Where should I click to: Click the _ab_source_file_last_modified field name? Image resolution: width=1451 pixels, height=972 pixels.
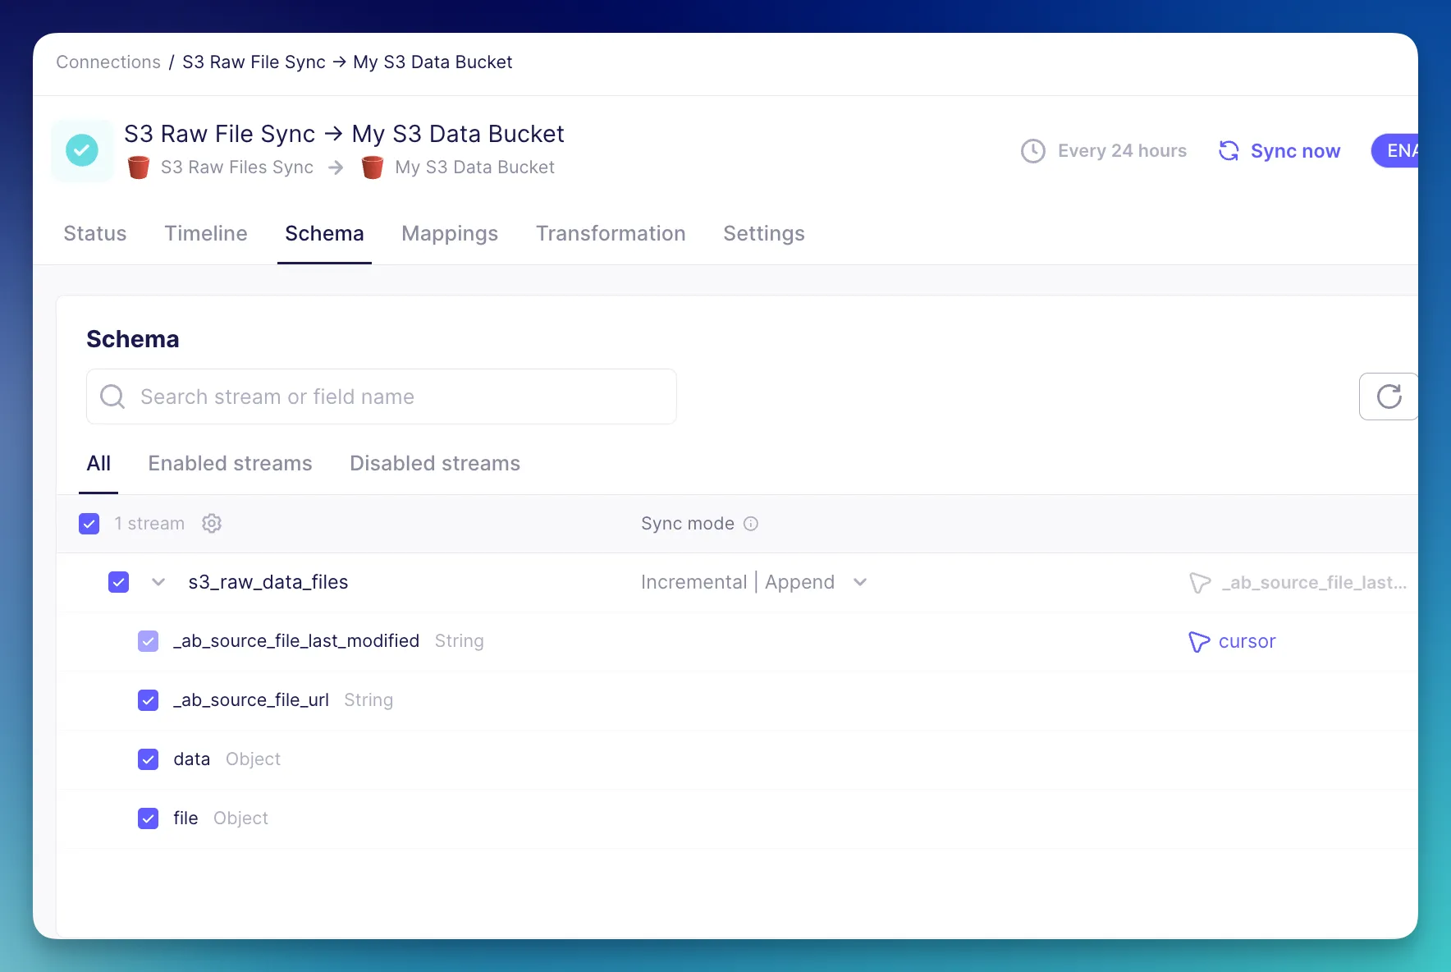point(296,641)
